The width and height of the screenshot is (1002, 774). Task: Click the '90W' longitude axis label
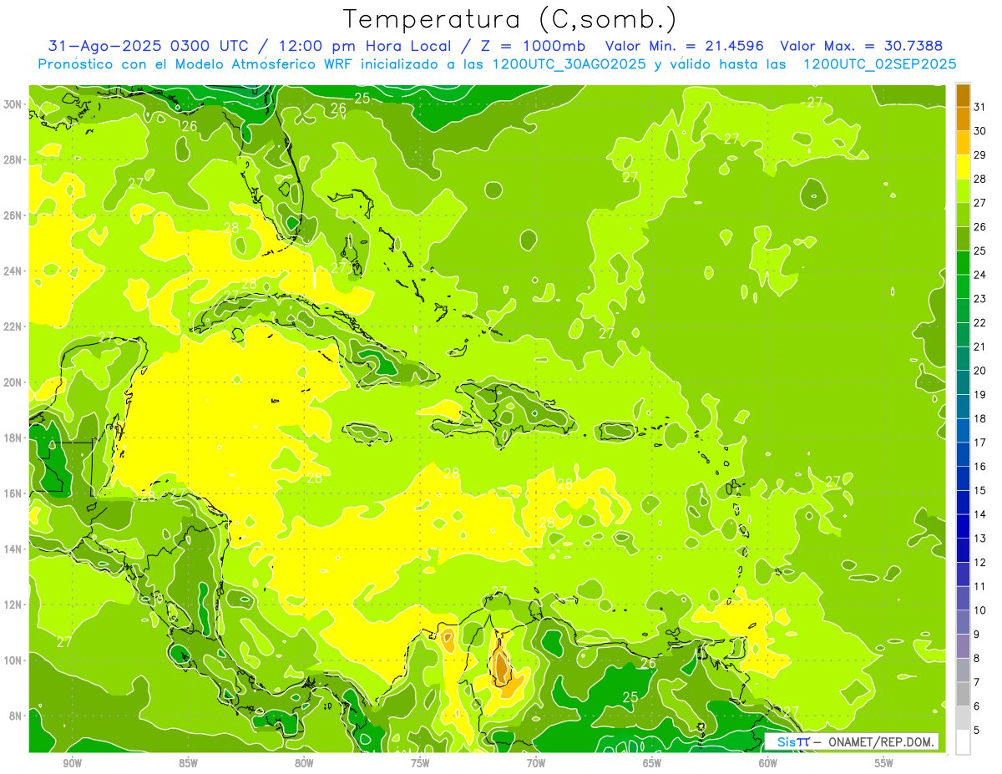tap(72, 763)
